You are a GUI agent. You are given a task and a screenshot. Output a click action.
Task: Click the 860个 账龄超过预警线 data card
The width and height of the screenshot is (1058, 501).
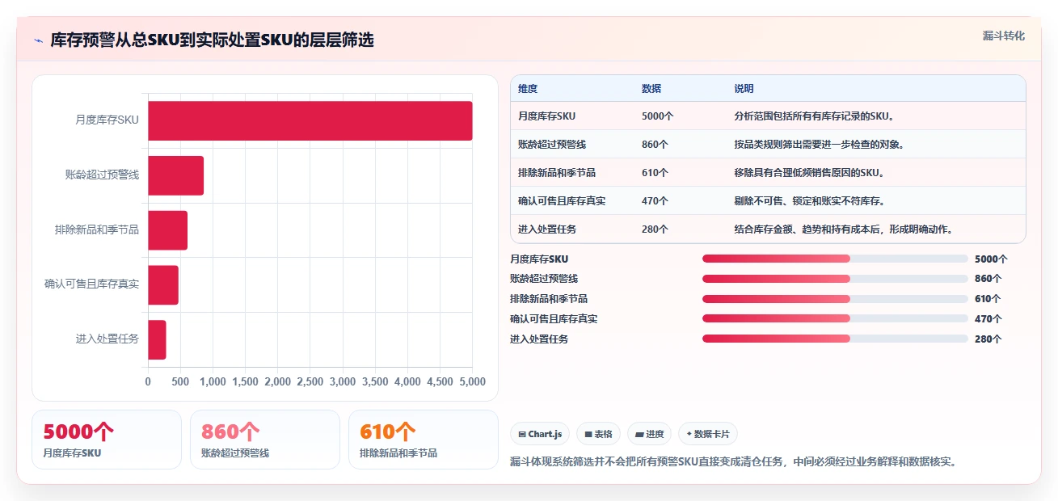pyautogui.click(x=265, y=440)
